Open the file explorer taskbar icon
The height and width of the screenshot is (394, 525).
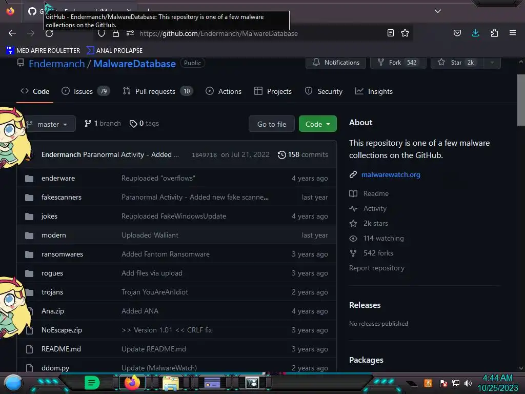point(170,383)
